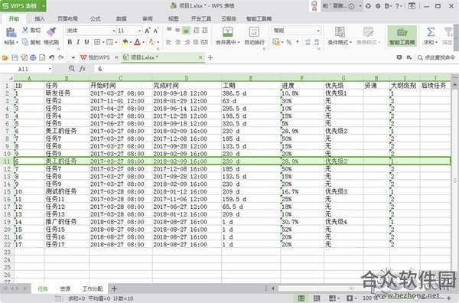
Task: Click the formula bar showing 6
Action: pos(275,69)
